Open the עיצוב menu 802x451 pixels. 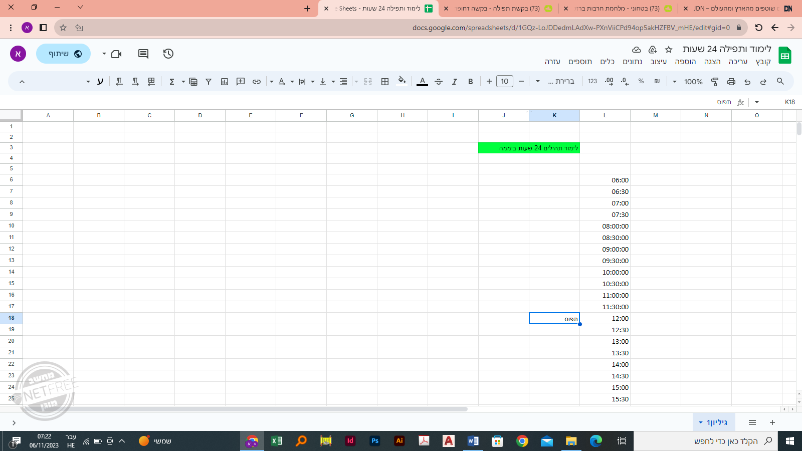(x=659, y=62)
